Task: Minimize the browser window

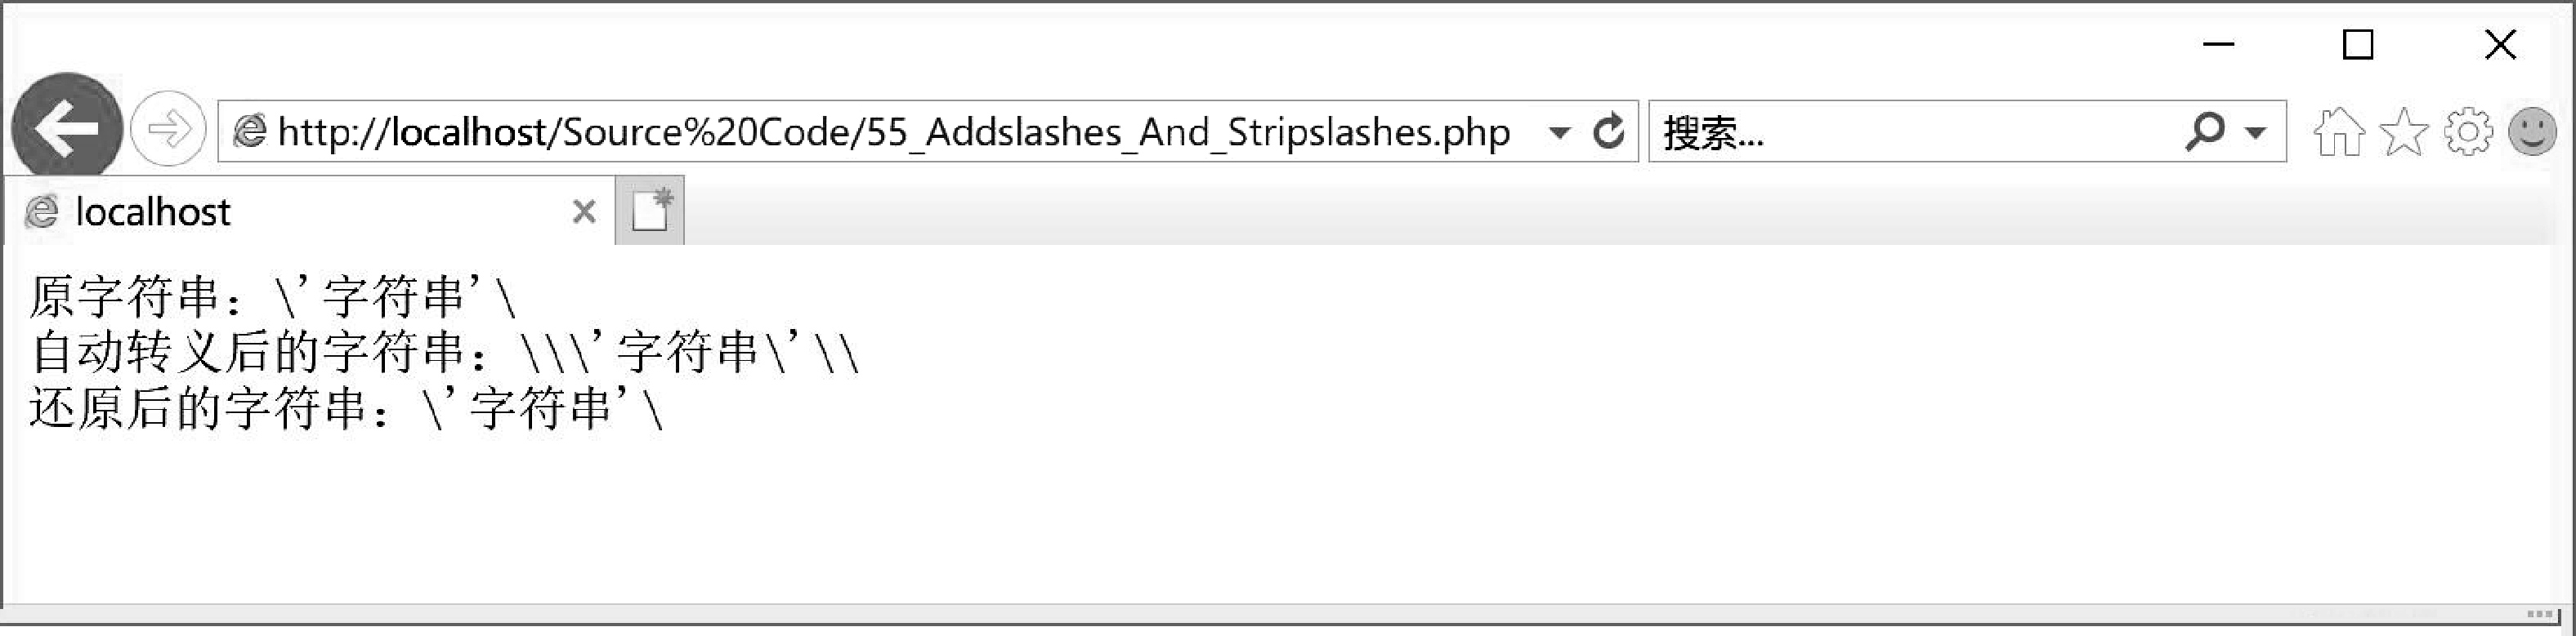Action: point(2219,45)
